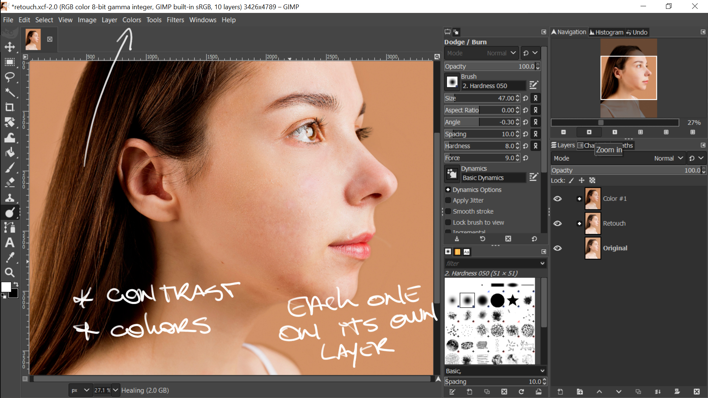Expand the Dynamics Options section

[448, 190]
